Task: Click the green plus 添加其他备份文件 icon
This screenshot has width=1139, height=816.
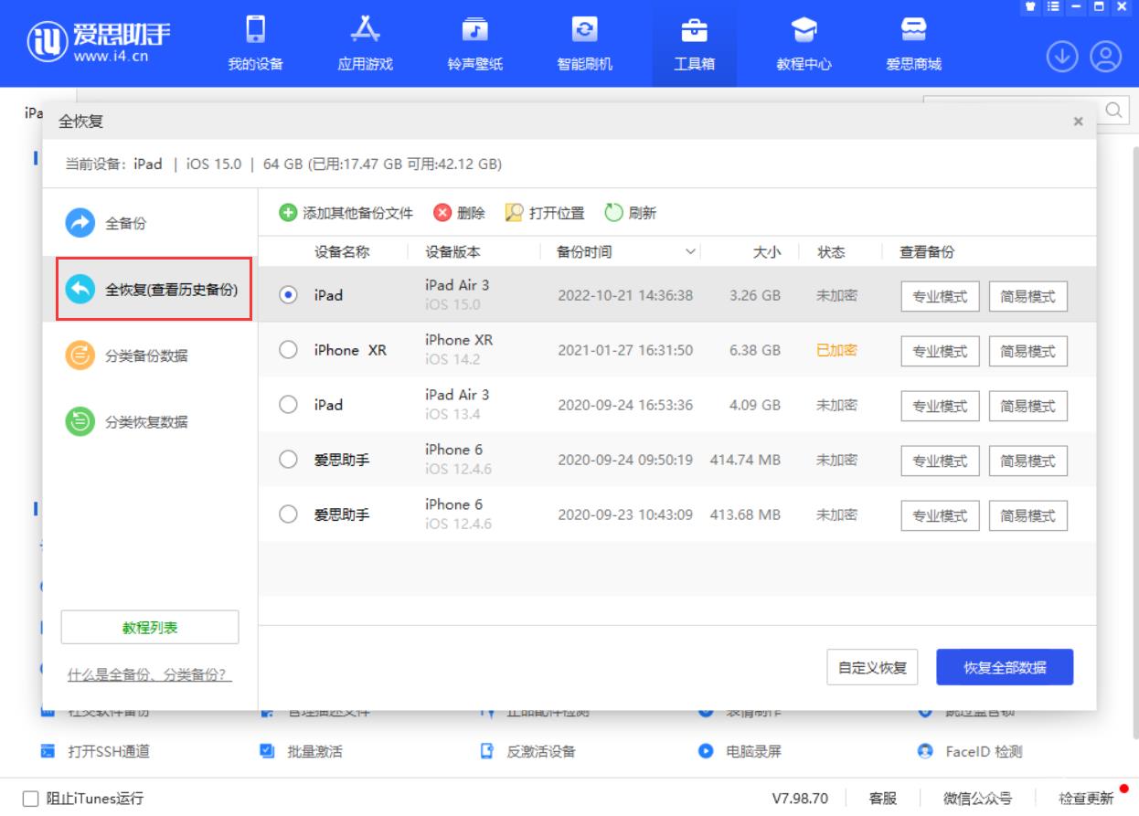Action: coord(288,213)
